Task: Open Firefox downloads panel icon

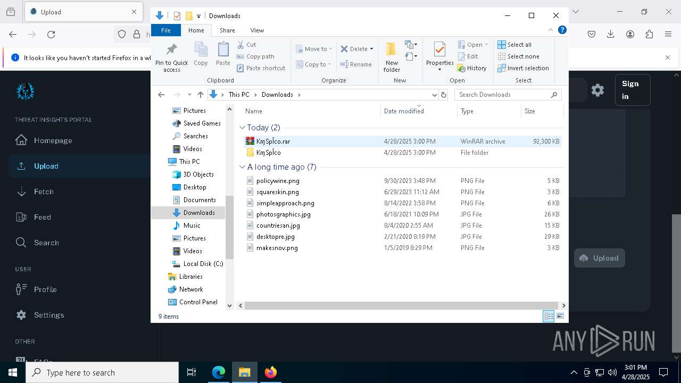Action: tap(611, 34)
